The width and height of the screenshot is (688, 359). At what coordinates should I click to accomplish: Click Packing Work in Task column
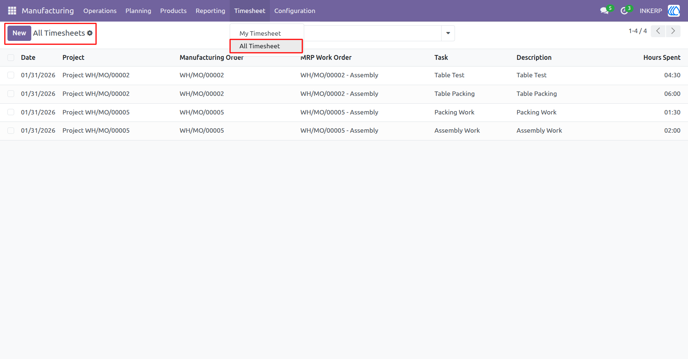coord(454,112)
